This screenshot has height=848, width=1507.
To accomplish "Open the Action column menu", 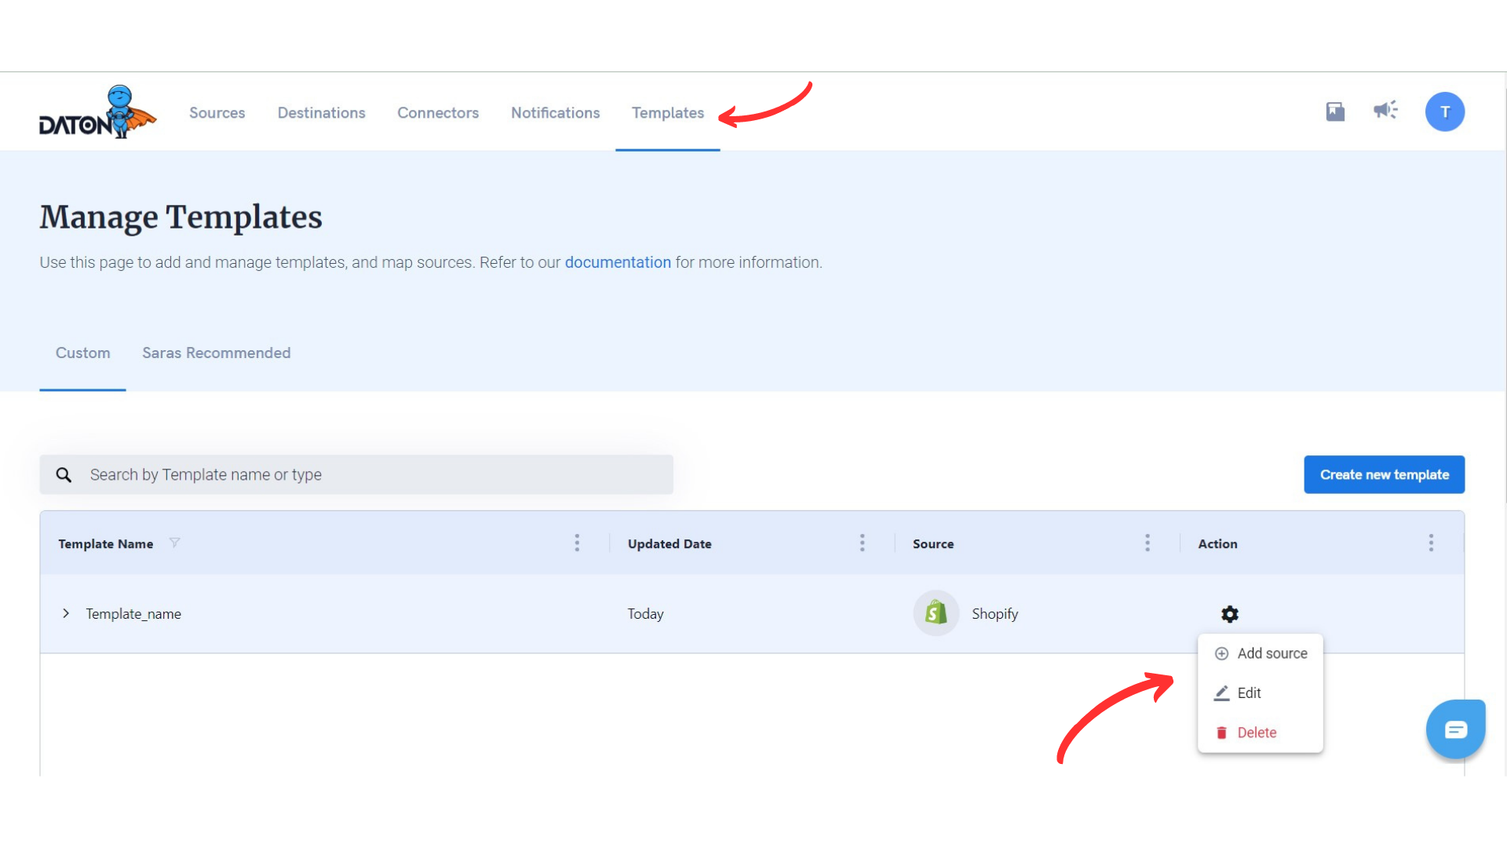I will pos(1431,543).
